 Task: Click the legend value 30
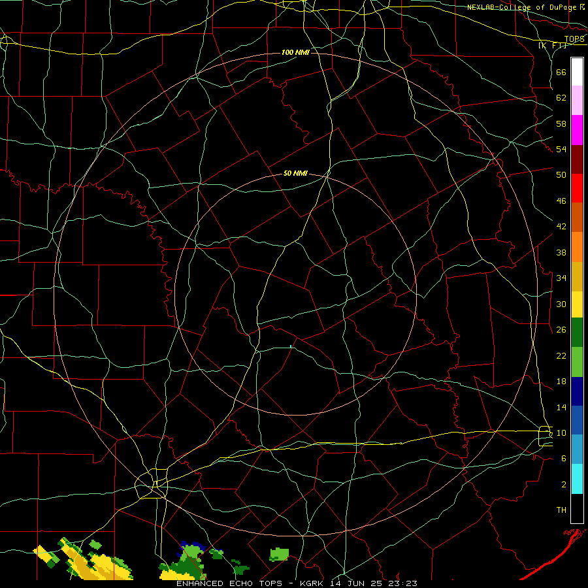tap(561, 304)
